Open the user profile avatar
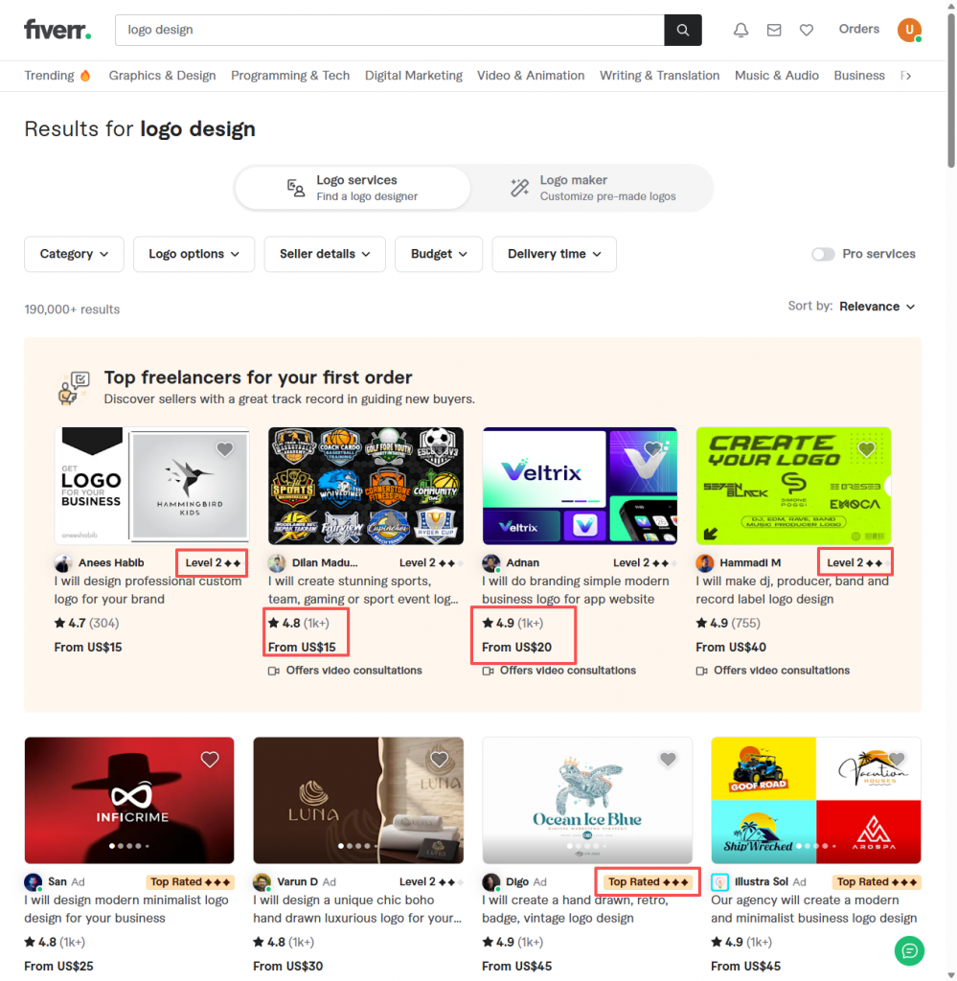This screenshot has width=957, height=981. tap(909, 30)
